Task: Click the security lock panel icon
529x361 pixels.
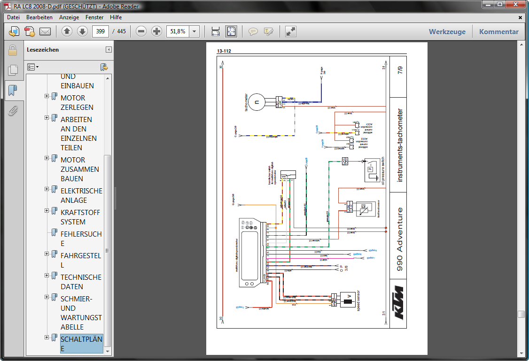Action: pos(13,50)
